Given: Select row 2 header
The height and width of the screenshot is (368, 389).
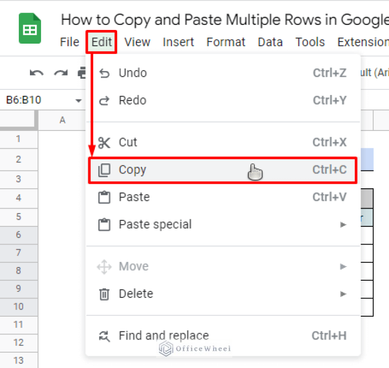Looking at the screenshot, I should 18,159.
